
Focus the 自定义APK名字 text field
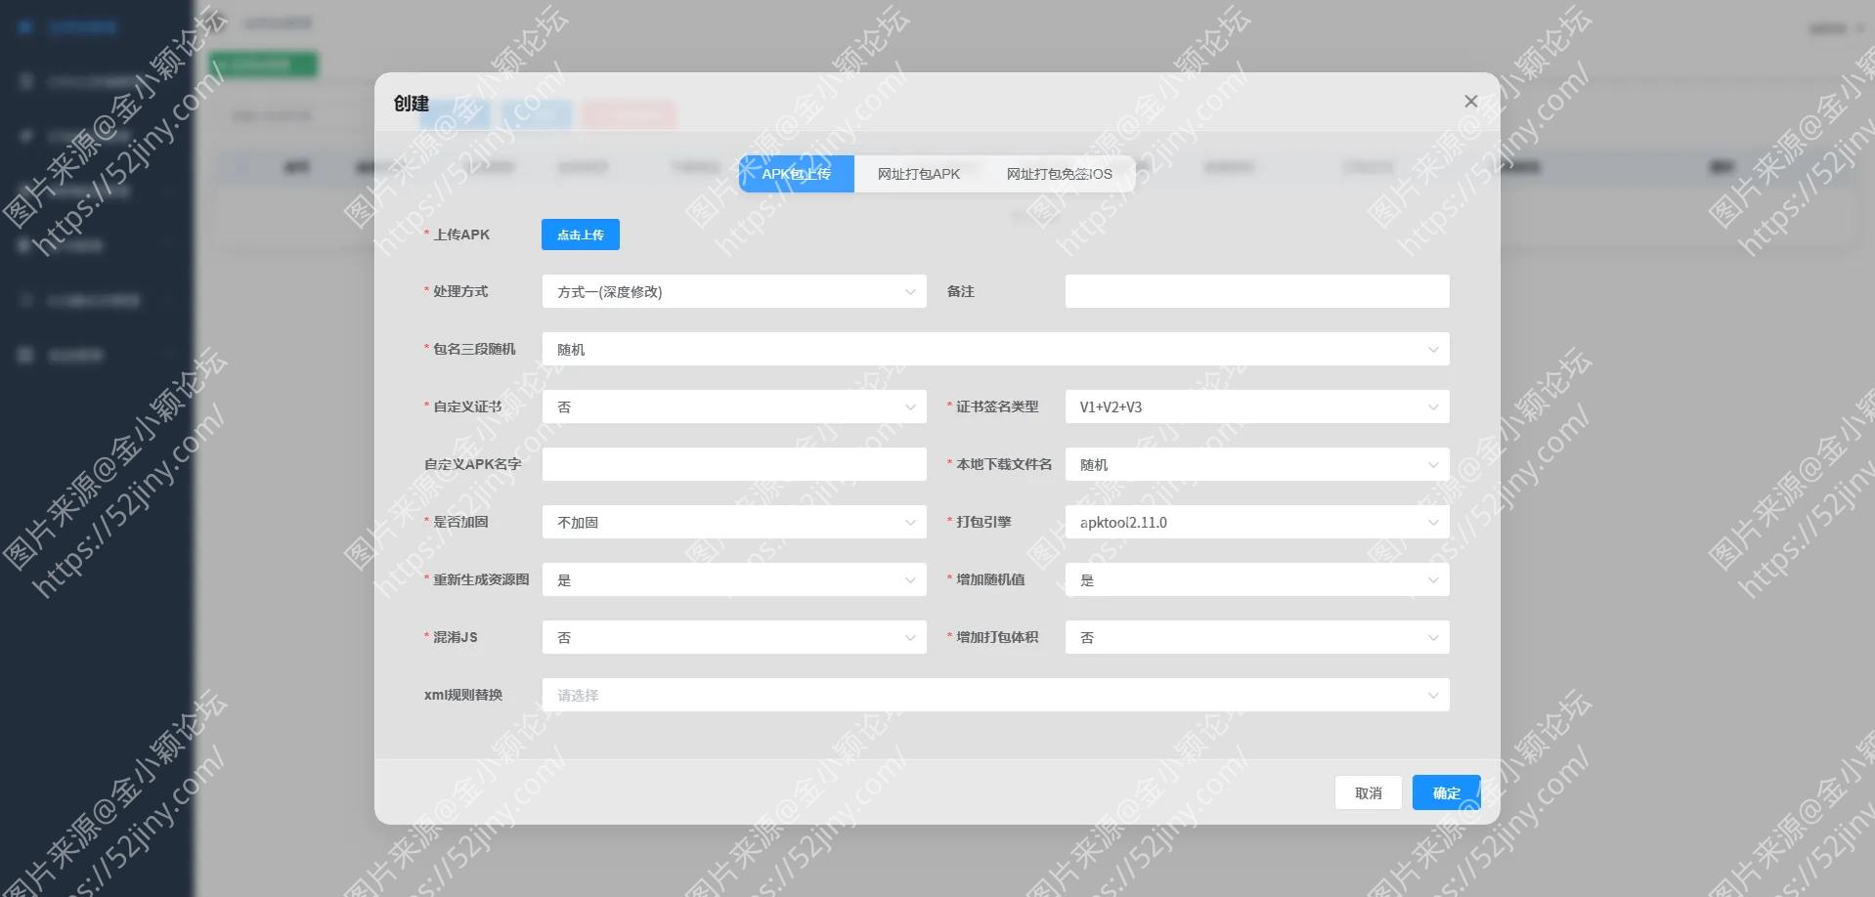click(733, 464)
